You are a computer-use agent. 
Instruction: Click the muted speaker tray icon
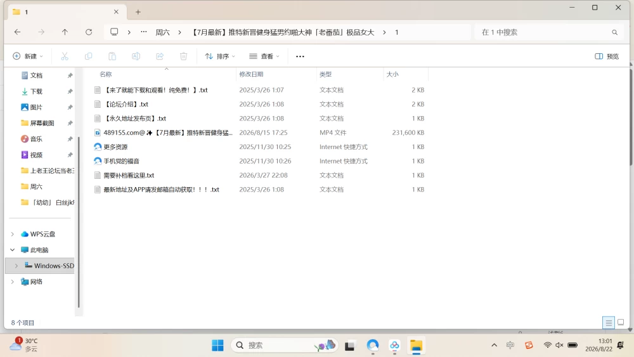click(x=559, y=345)
